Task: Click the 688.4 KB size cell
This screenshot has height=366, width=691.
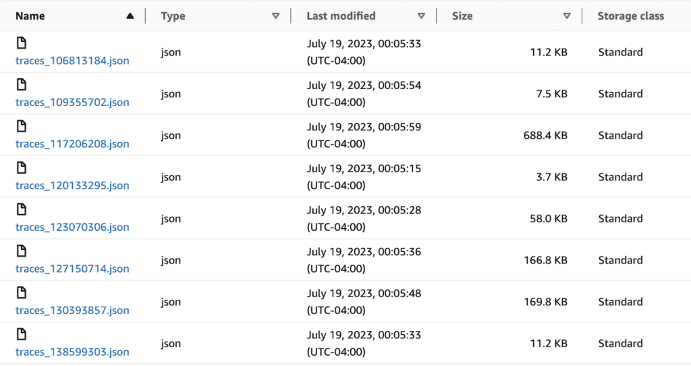Action: pyautogui.click(x=545, y=136)
